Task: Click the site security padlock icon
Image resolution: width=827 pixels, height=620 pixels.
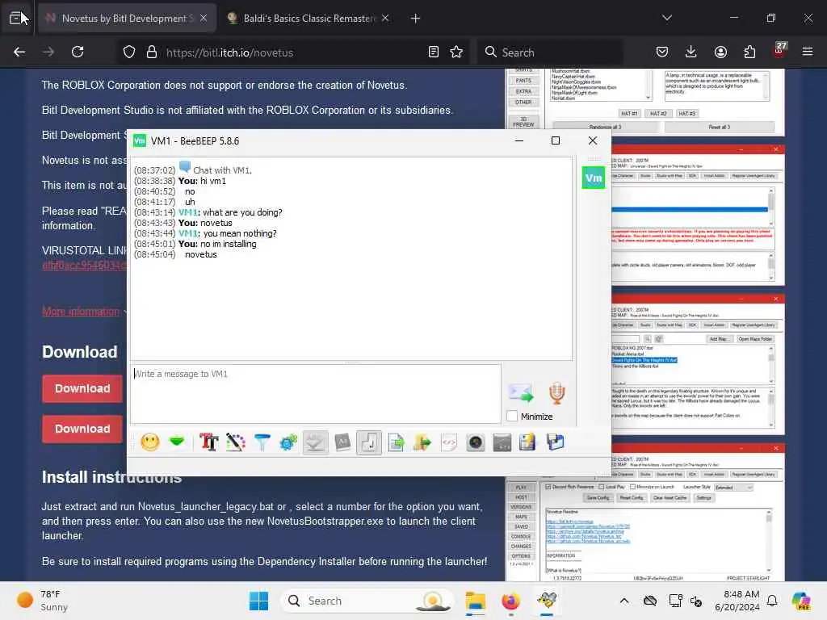Action: click(152, 52)
